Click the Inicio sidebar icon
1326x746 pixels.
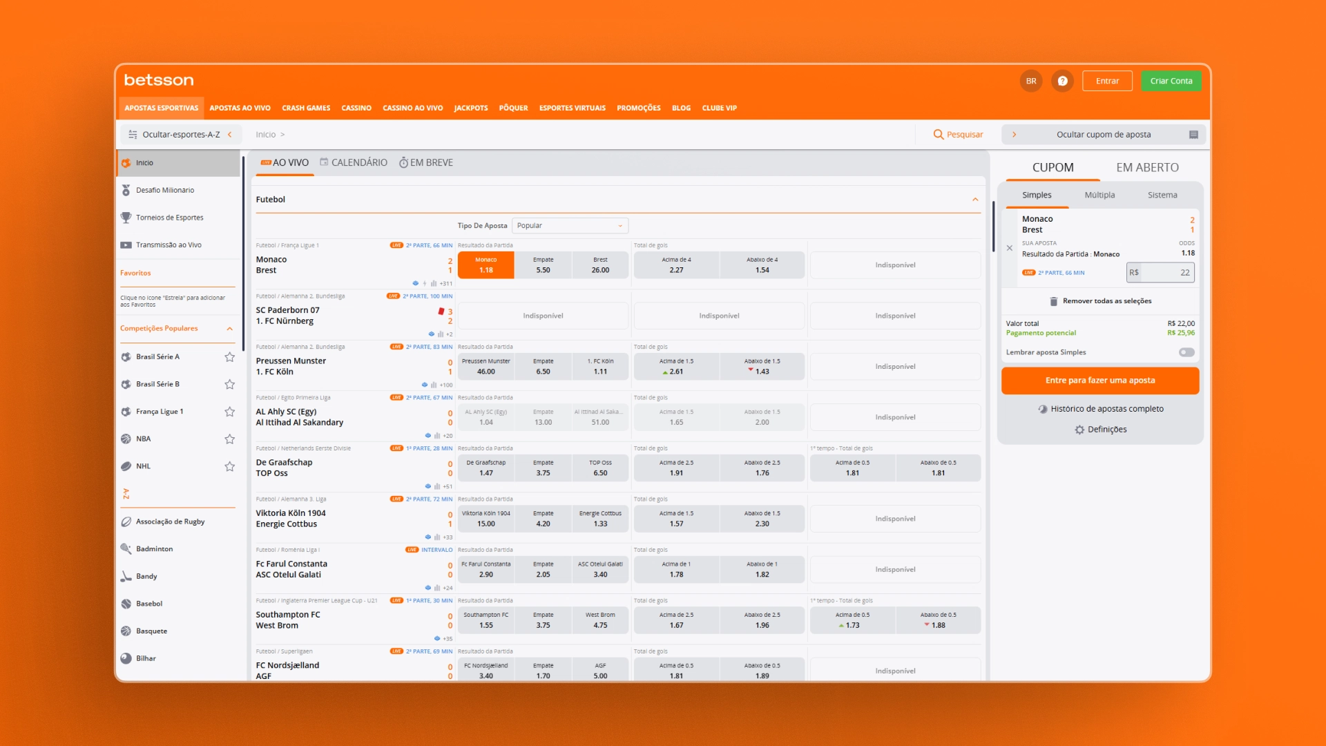[x=126, y=163]
